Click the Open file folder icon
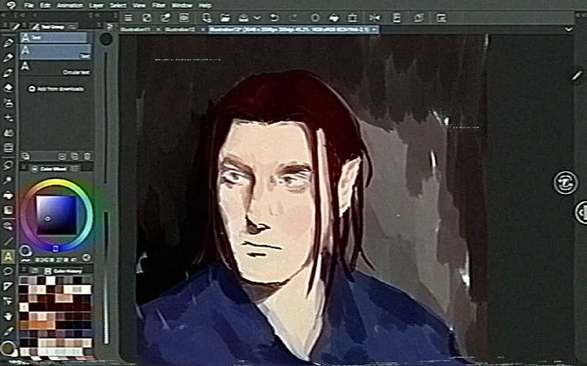587x366 pixels. click(x=225, y=18)
